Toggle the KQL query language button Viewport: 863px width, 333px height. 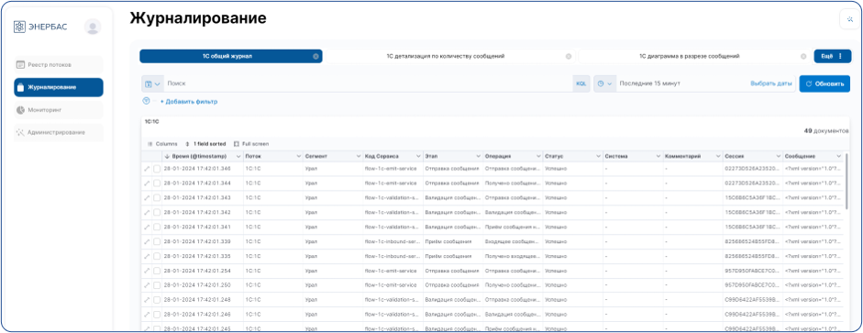581,83
